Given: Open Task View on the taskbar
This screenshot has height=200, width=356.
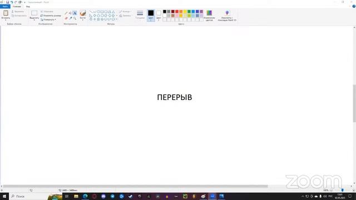Looking at the screenshot, I should click(67, 196).
